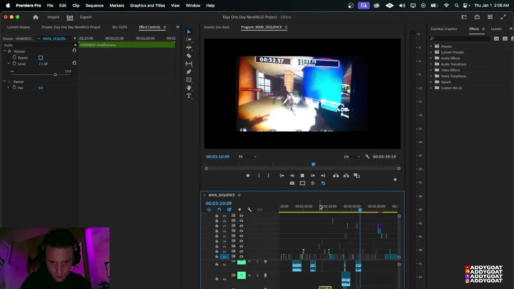Click the Home icon
This screenshot has height=289, width=514.
(35, 17)
